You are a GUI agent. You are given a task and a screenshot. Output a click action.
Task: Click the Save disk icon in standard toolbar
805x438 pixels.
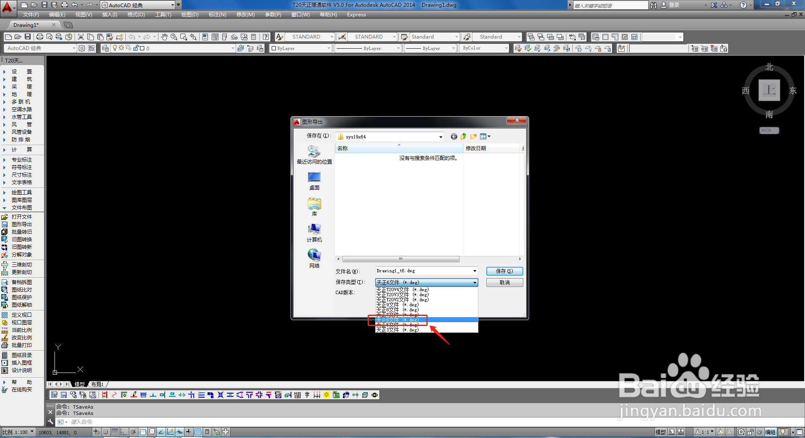[x=28, y=37]
